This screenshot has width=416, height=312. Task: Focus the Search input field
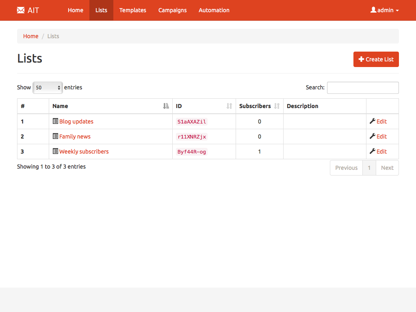pos(362,87)
